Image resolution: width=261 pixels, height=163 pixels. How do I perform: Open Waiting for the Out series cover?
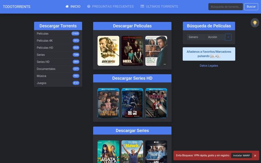tap(108, 103)
